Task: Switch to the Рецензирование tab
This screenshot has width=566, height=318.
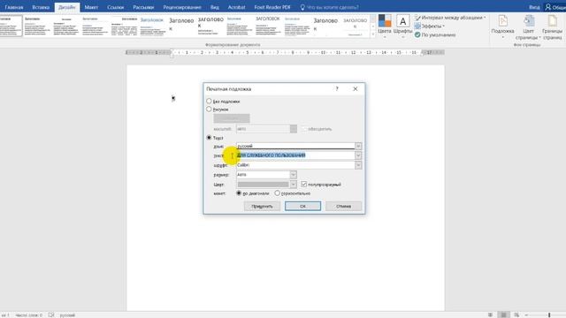Action: (182, 7)
